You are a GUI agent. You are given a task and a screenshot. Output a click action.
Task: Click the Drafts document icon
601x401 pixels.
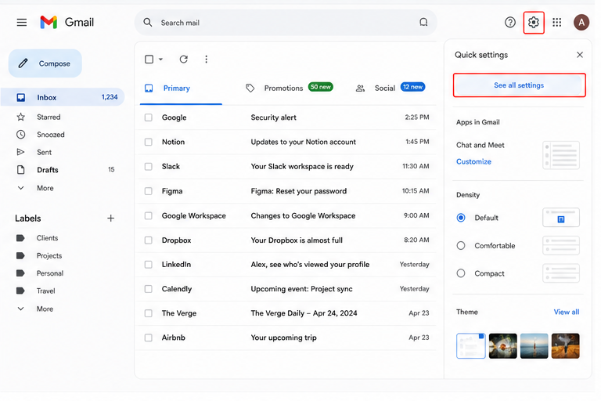[20, 170]
